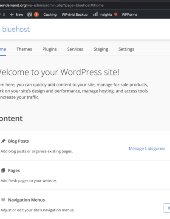This screenshot has height=219, width=170.
Task: Click the Pages heading
Action: point(14,171)
